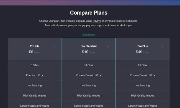The height and width of the screenshot is (108, 180).
Task: Click Premium URLs in Pro Lite column
Action: [35, 75]
